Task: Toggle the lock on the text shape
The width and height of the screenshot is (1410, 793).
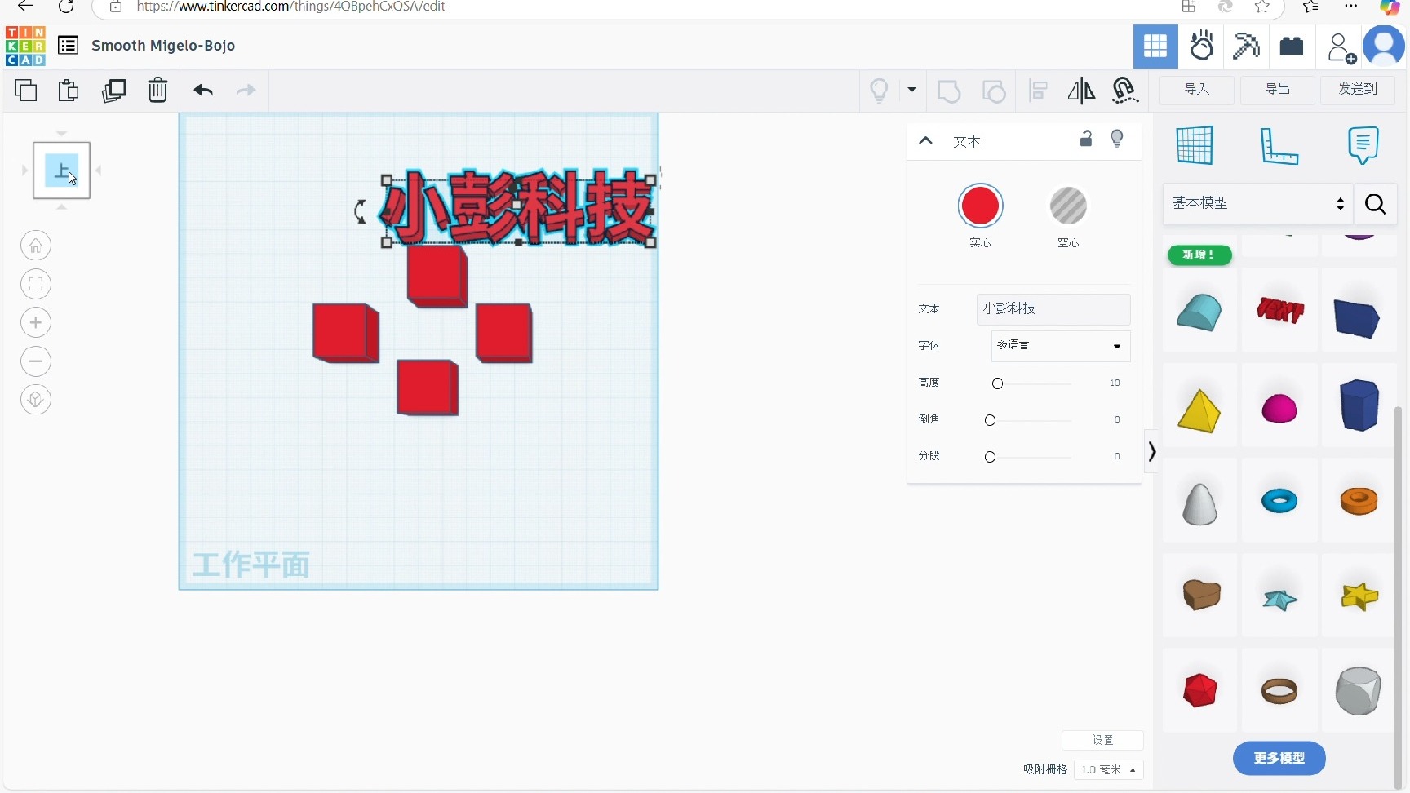Action: (1086, 139)
